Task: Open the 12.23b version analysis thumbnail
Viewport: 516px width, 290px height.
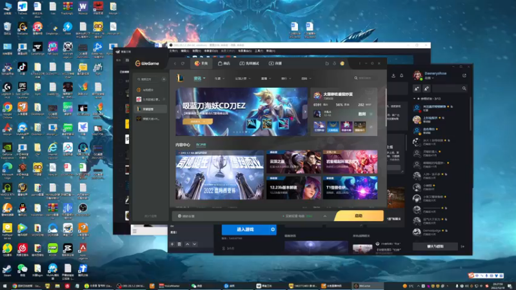Action: 293,188
